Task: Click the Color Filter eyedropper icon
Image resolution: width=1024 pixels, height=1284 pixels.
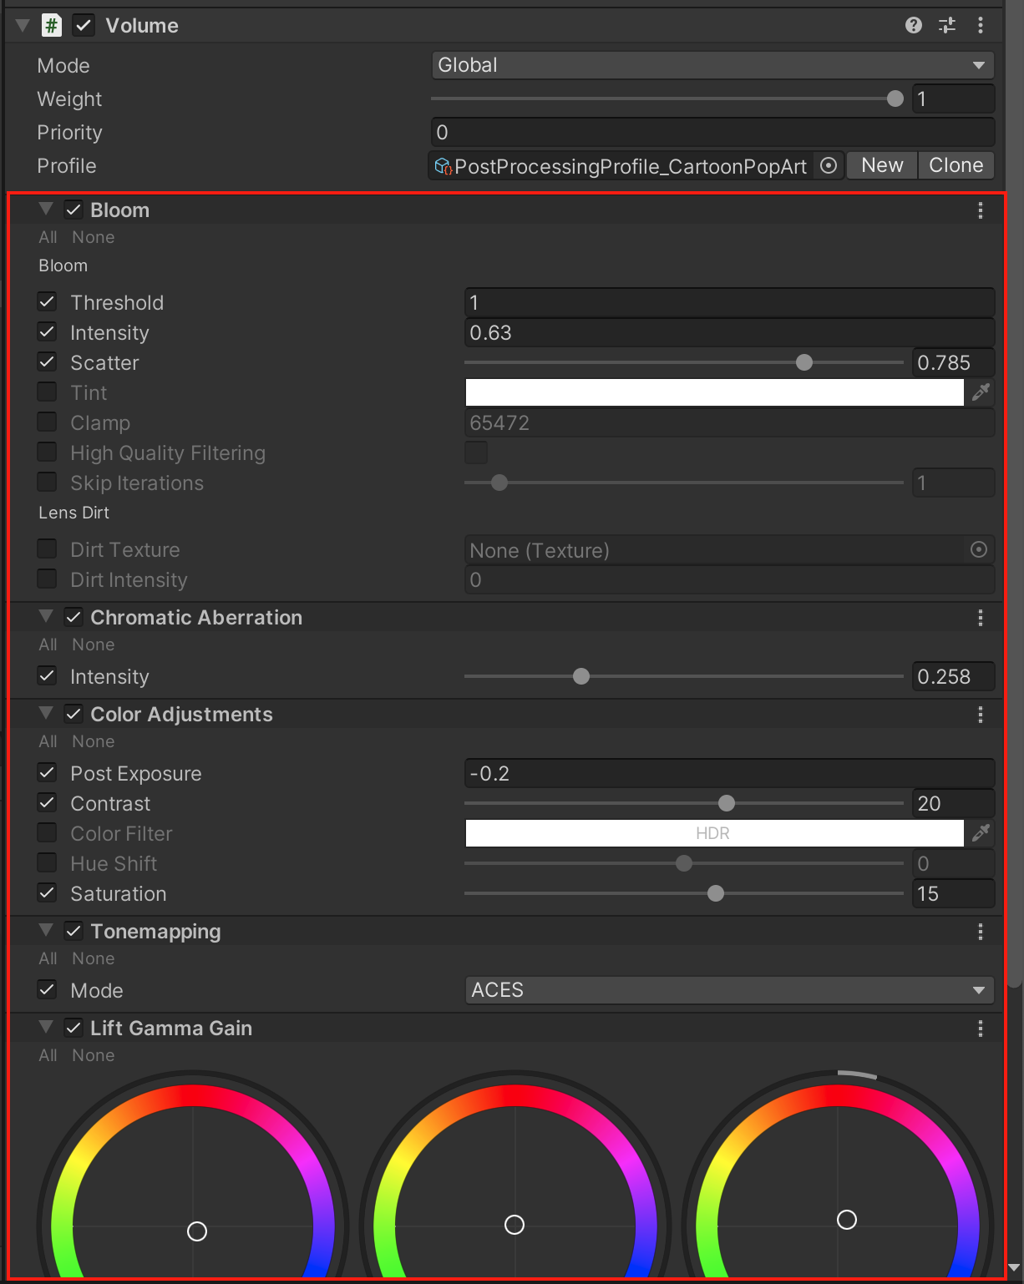Action: pyautogui.click(x=981, y=833)
